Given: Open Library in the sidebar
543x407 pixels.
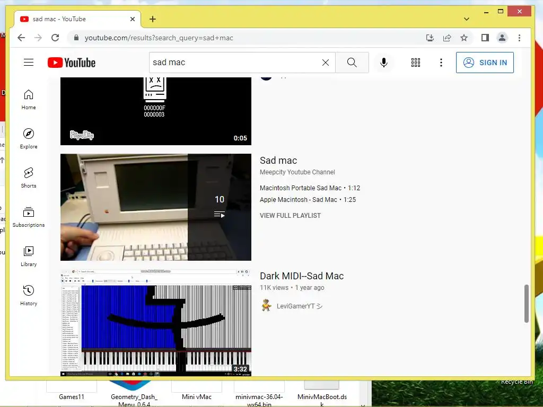Looking at the screenshot, I should click(x=29, y=256).
